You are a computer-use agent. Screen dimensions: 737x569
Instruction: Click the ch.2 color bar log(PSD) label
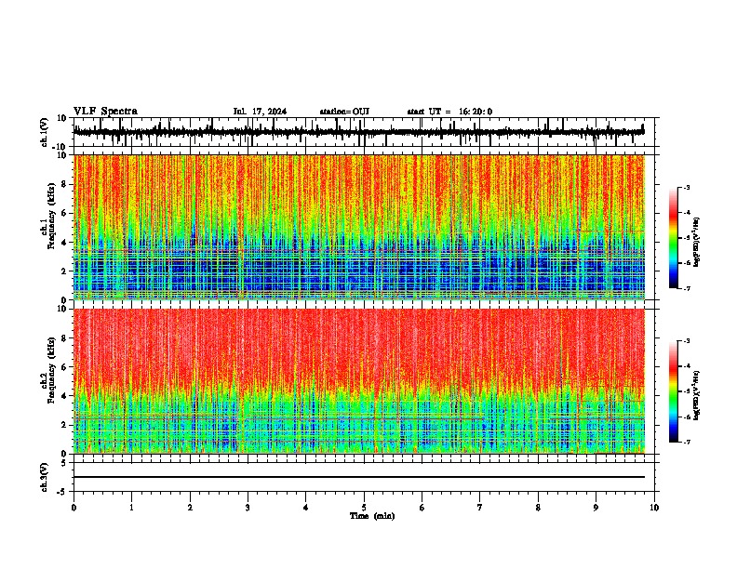[x=696, y=395]
